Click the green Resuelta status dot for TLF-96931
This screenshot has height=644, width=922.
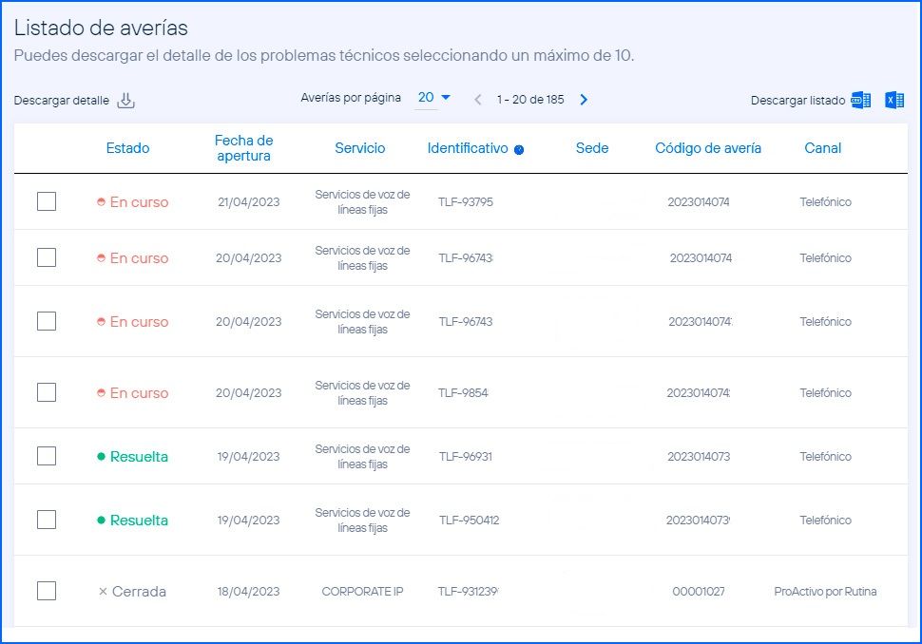(x=101, y=457)
